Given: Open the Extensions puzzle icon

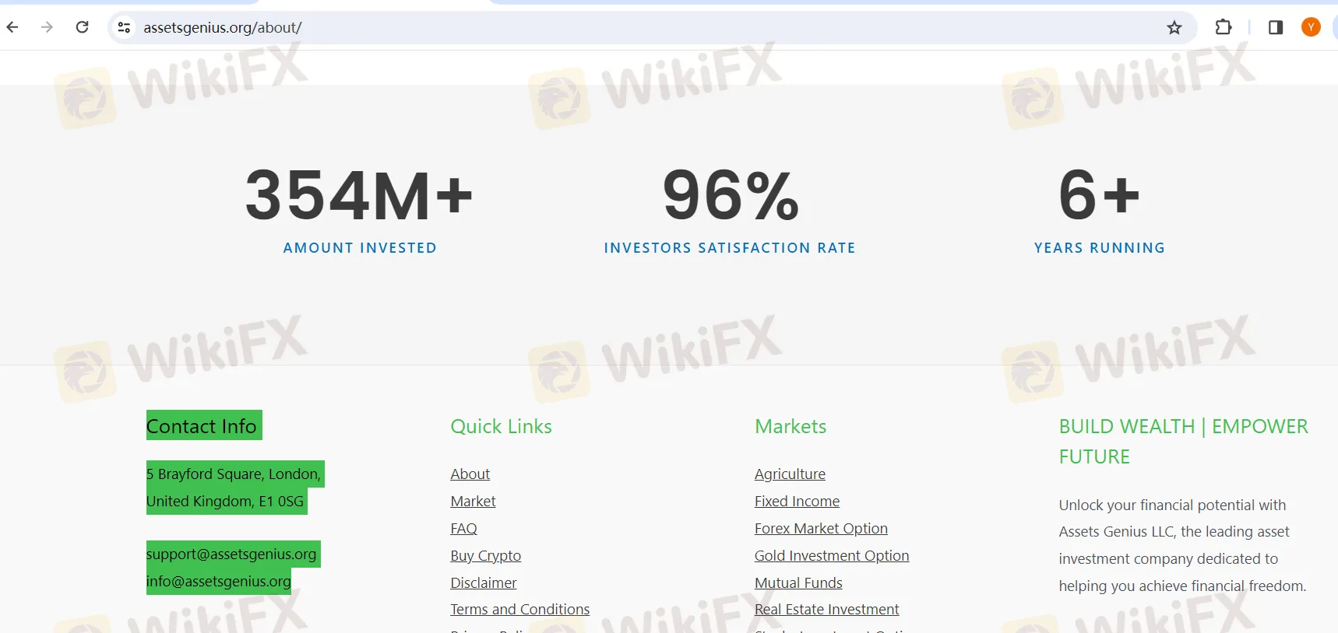Looking at the screenshot, I should click(1224, 27).
